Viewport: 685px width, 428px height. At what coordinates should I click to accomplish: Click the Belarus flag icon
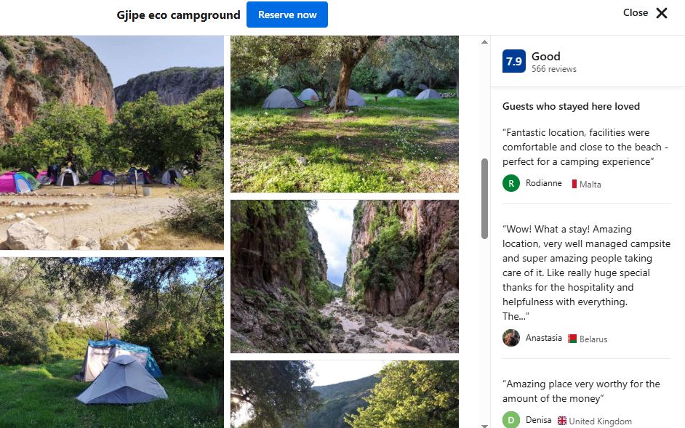[x=572, y=339]
